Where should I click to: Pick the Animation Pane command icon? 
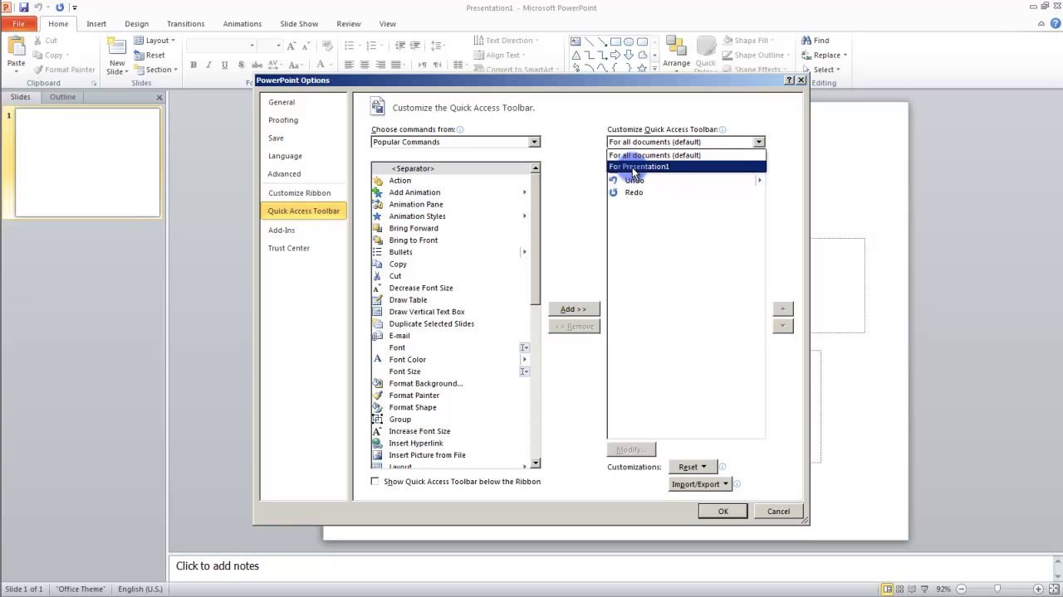(378, 204)
